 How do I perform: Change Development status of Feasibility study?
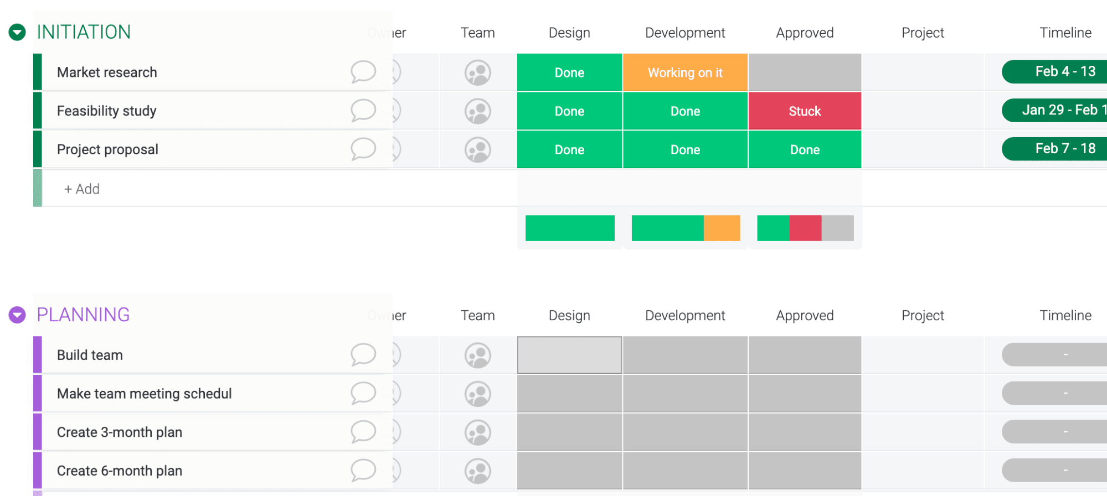pyautogui.click(x=685, y=111)
